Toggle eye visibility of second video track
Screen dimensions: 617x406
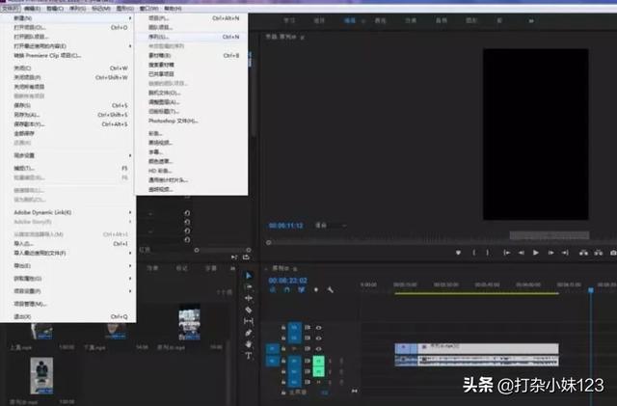coord(319,338)
